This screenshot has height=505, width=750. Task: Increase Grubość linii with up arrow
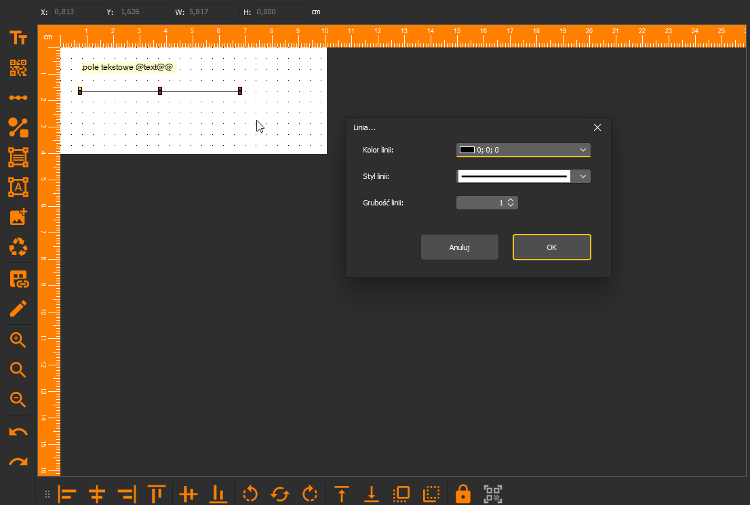(511, 200)
